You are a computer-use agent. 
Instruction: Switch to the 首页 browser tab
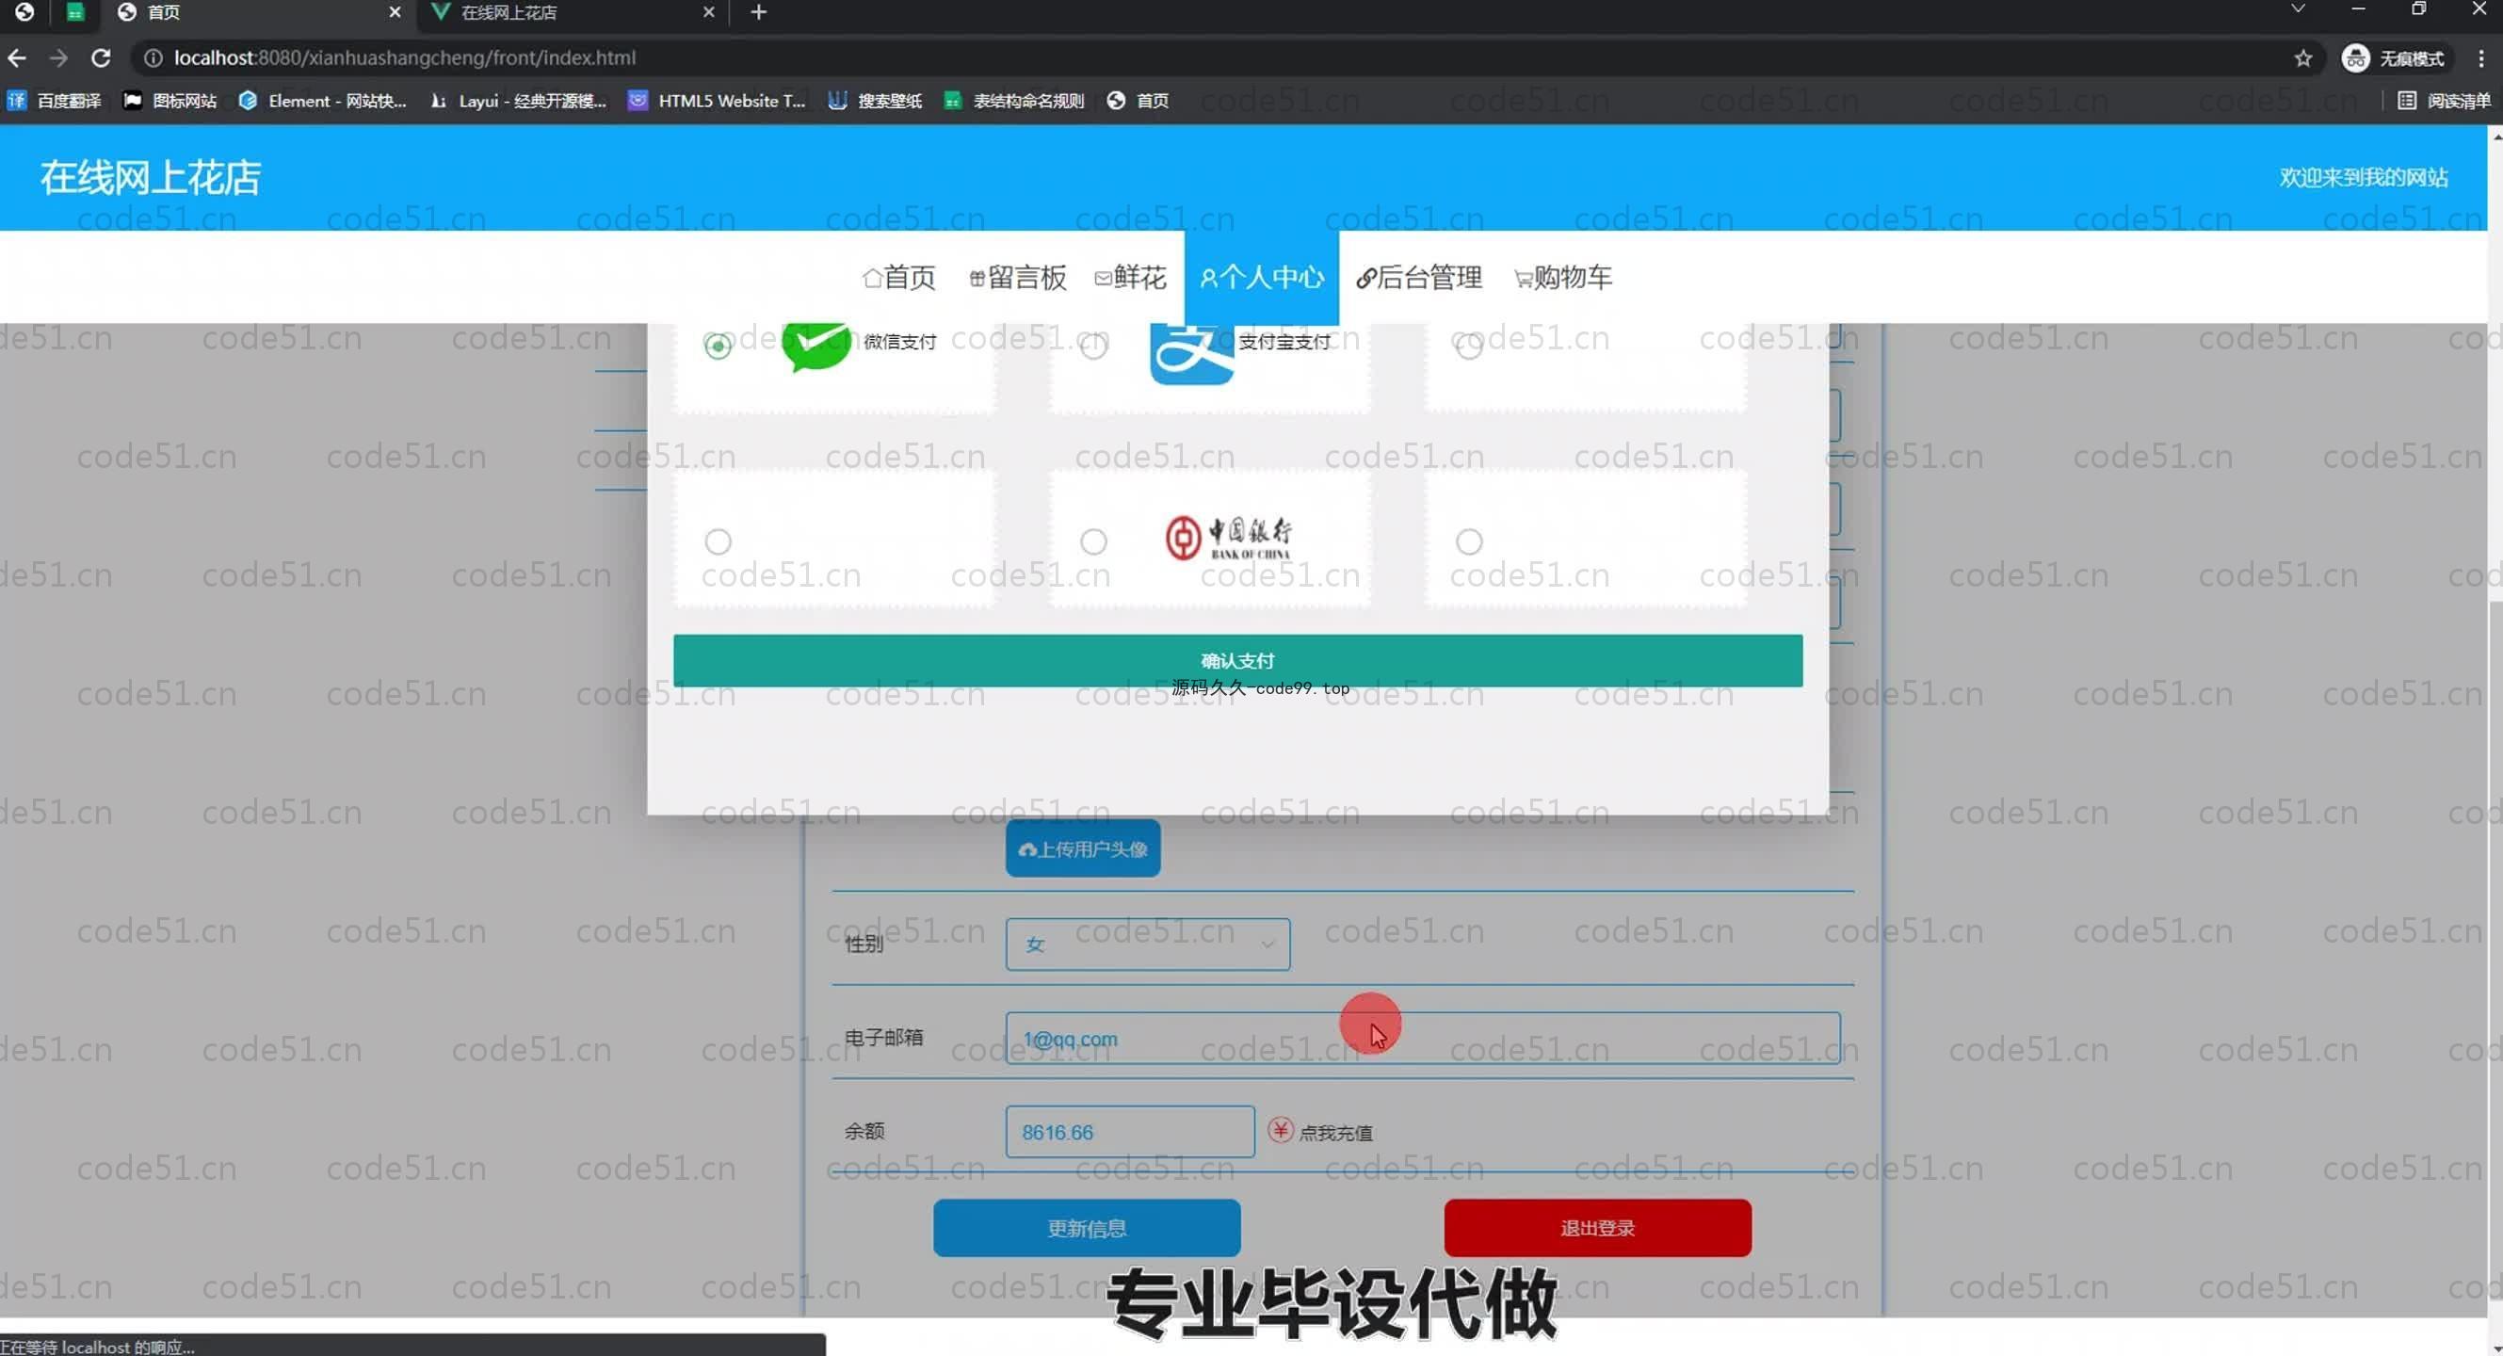coord(257,12)
